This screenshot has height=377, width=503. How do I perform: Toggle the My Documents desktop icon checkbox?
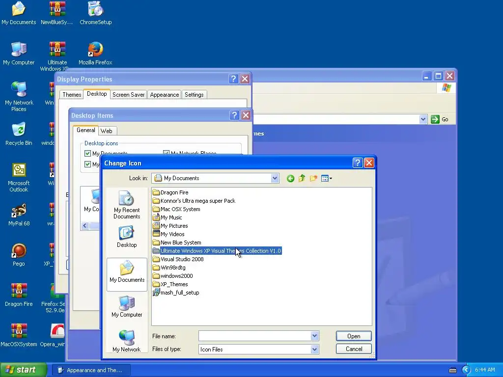coord(87,153)
